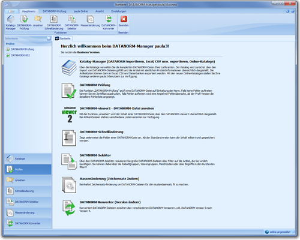The height and width of the screenshot is (240, 300).
Task: Open DATANORM-Prüfung heading link on start page
Action: click(95, 85)
